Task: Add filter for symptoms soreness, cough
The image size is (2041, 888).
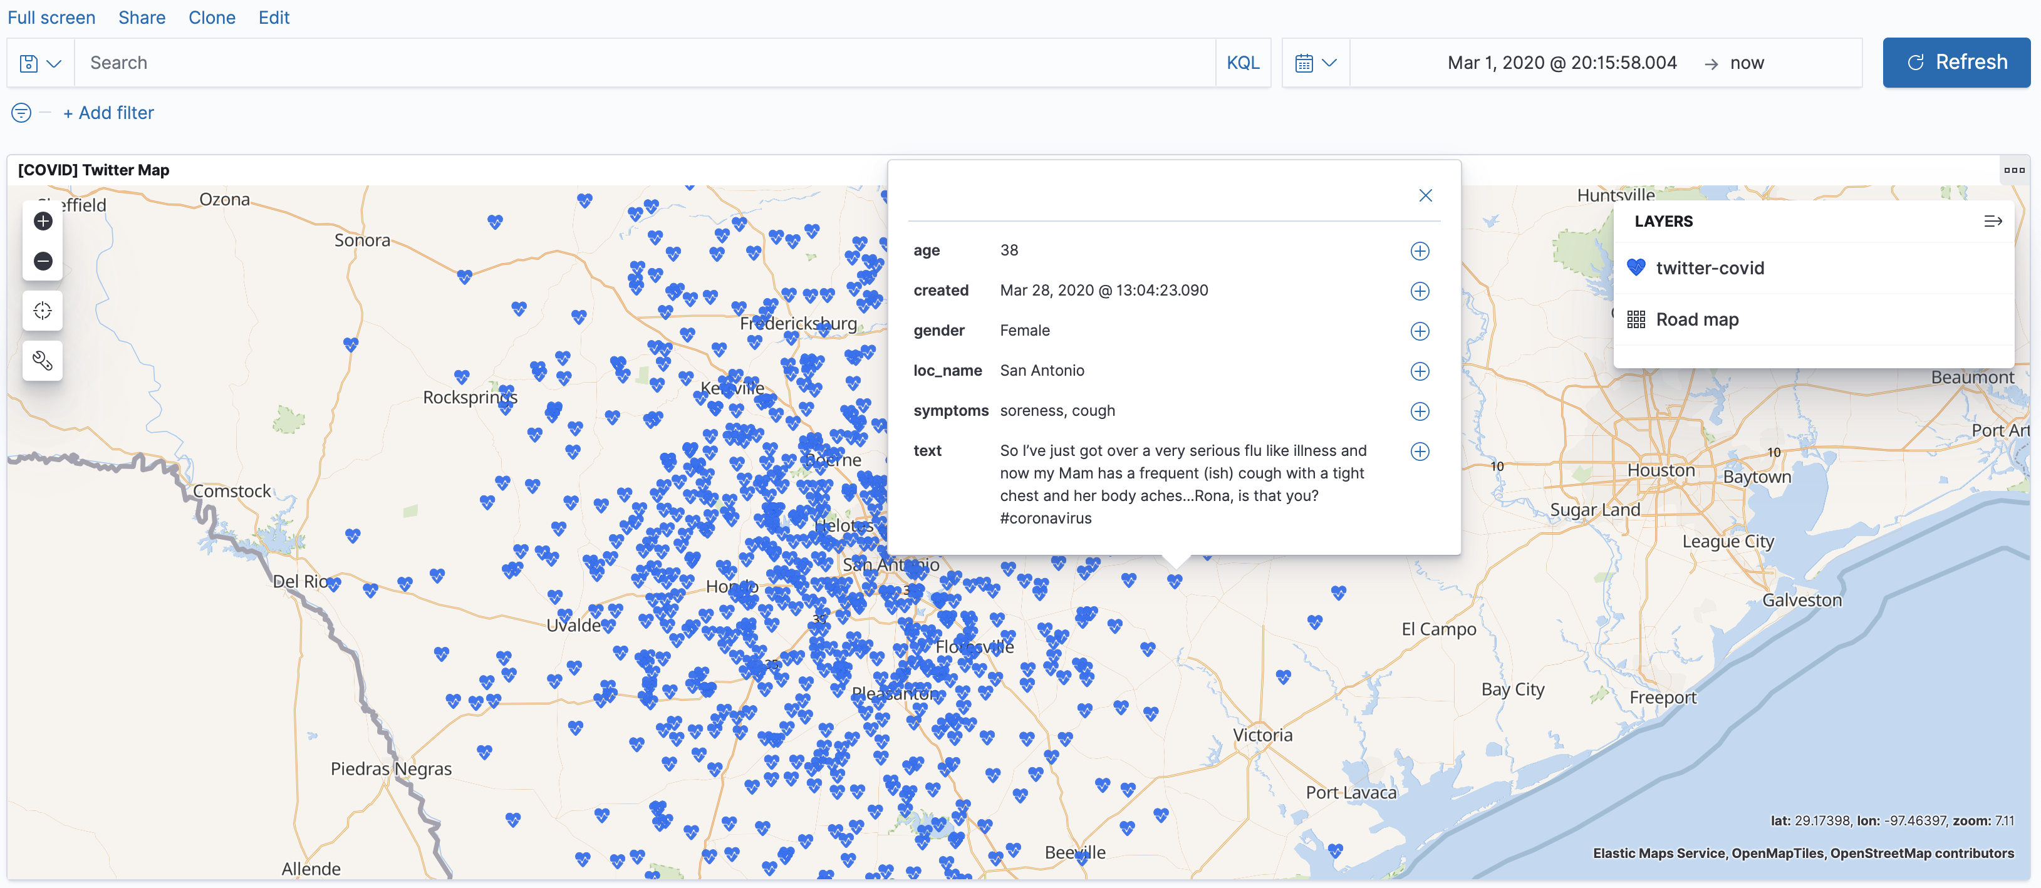Action: (x=1419, y=411)
